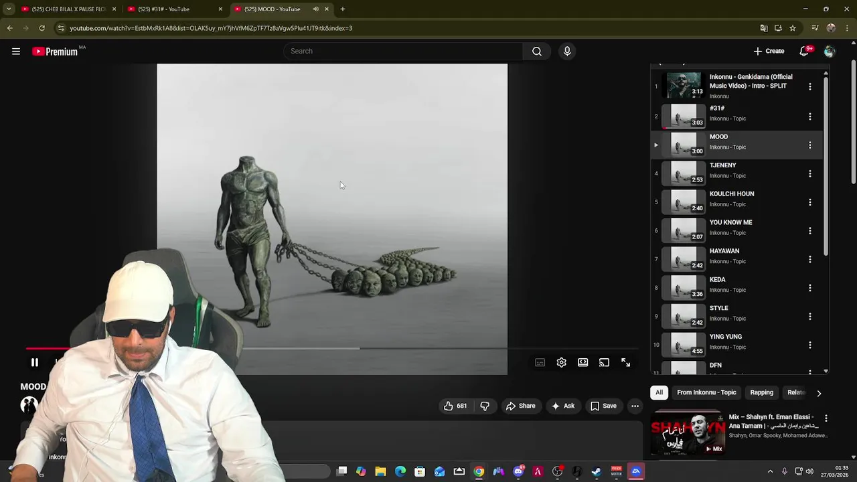Click the KEDA track thumbnail
This screenshot has height=482, width=857.
(684, 287)
